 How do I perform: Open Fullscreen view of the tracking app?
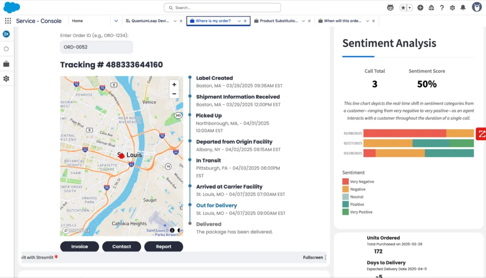pyautogui.click(x=313, y=257)
